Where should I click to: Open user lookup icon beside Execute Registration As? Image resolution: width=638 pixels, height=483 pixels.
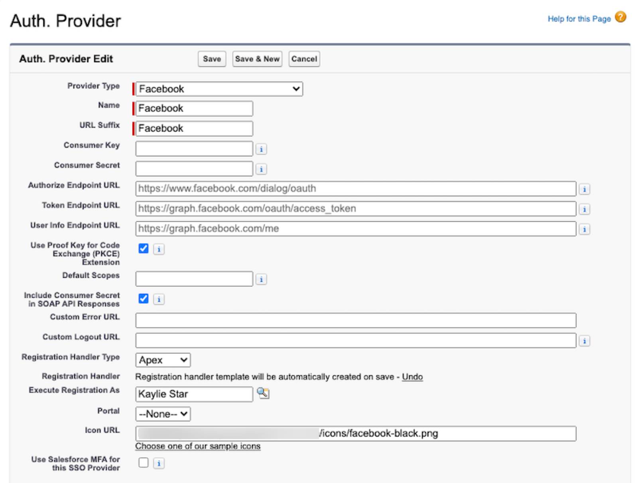[263, 393]
